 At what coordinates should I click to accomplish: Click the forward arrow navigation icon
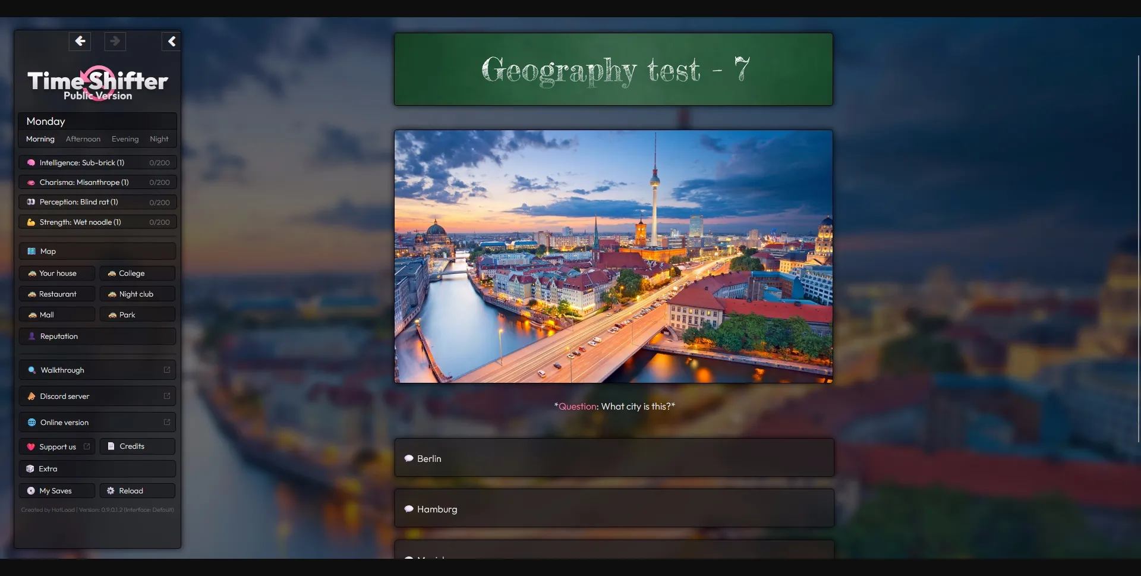tap(115, 41)
